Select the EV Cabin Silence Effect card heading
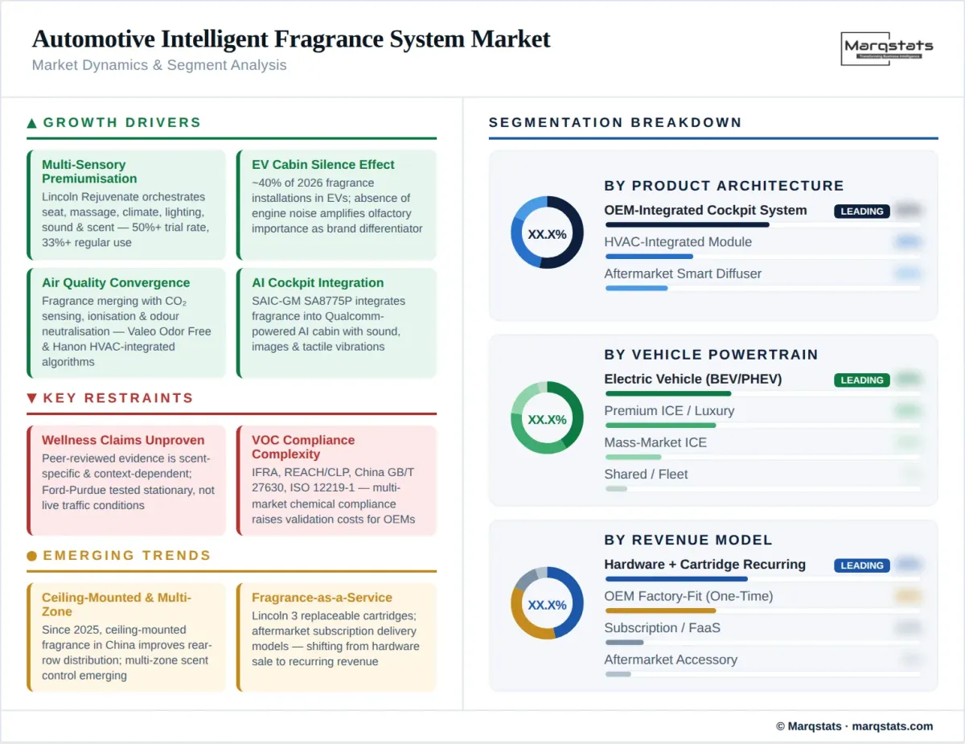965x744 pixels. (323, 165)
